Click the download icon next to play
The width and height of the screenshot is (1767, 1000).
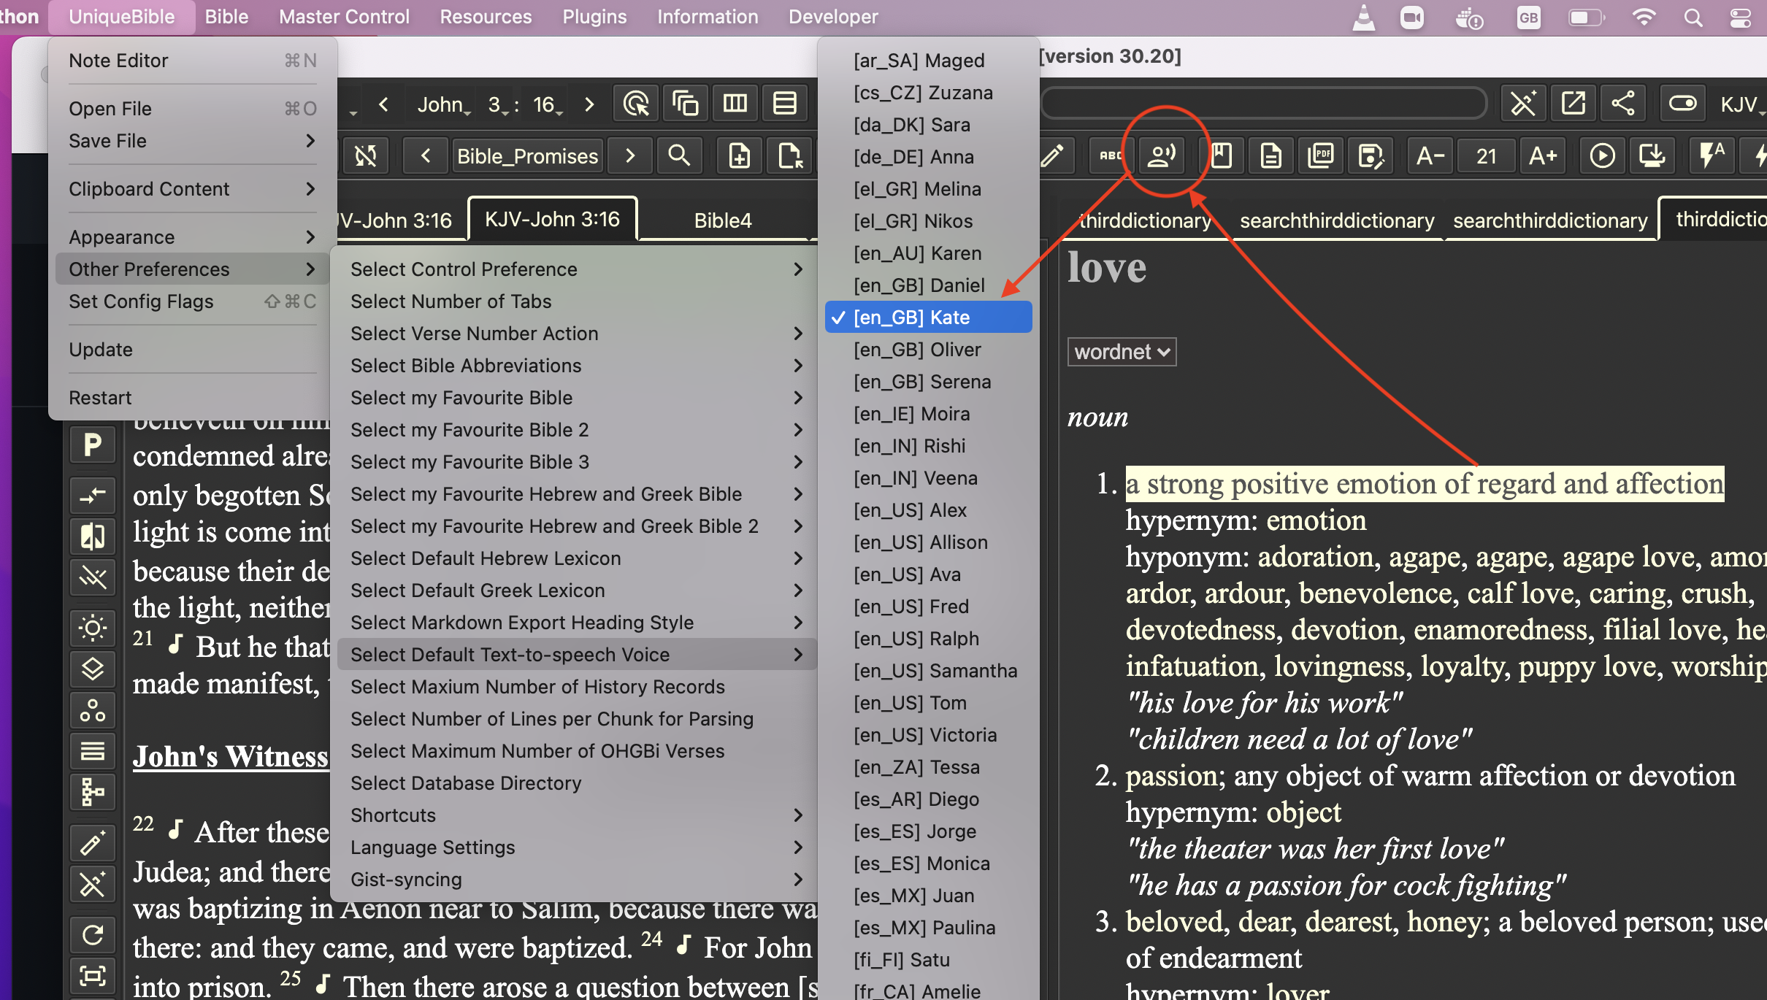coord(1652,155)
